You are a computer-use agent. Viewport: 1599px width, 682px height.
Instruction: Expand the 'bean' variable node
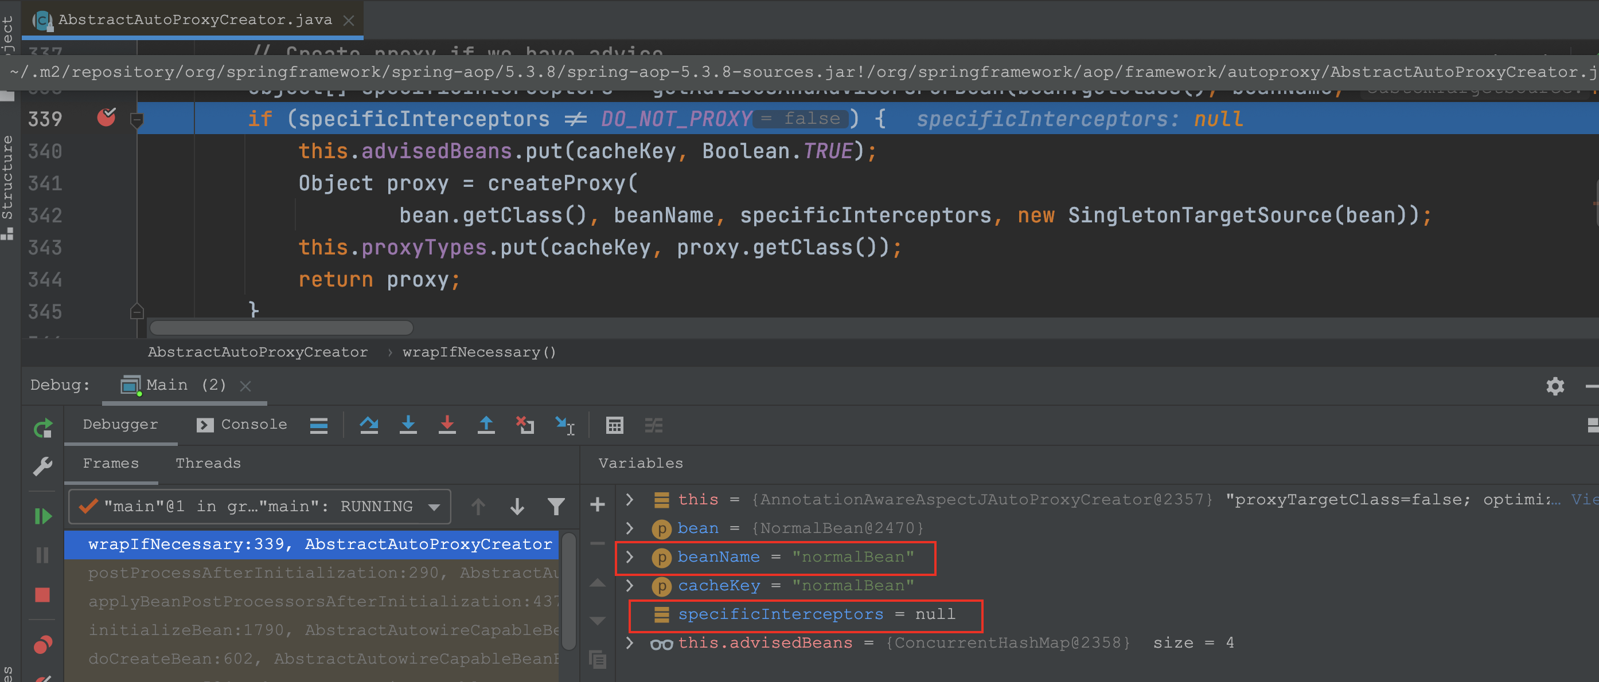coord(629,528)
